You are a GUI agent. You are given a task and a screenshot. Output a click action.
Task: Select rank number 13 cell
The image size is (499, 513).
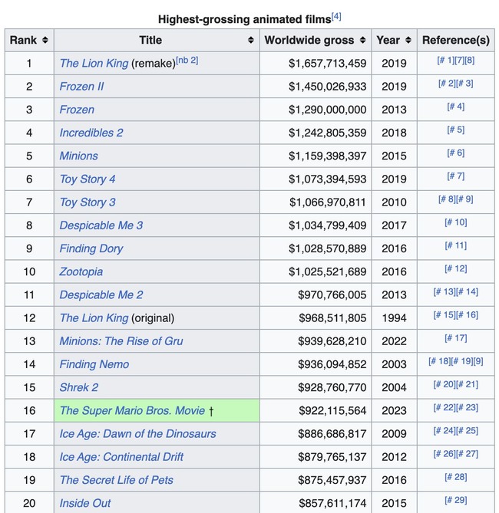tap(29, 341)
